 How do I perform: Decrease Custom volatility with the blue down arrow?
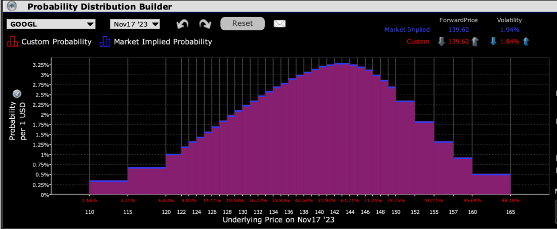click(493, 41)
